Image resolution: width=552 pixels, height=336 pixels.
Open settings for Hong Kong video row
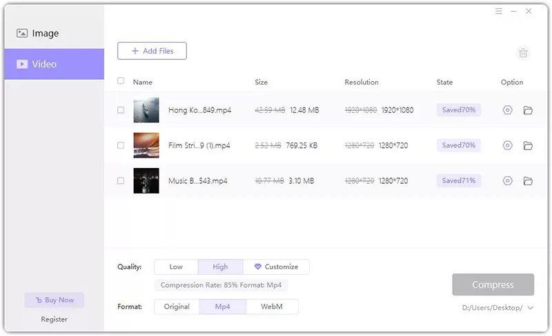pos(508,110)
